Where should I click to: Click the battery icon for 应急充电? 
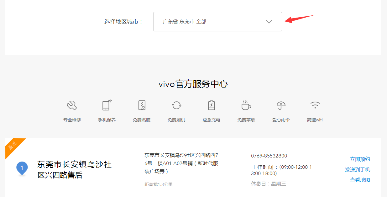(212, 105)
